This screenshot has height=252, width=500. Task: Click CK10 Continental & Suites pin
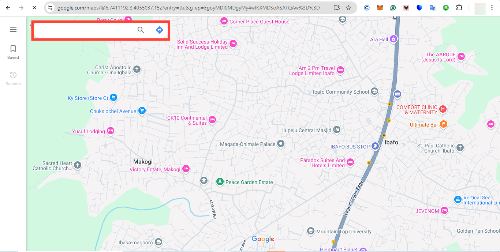click(x=212, y=120)
